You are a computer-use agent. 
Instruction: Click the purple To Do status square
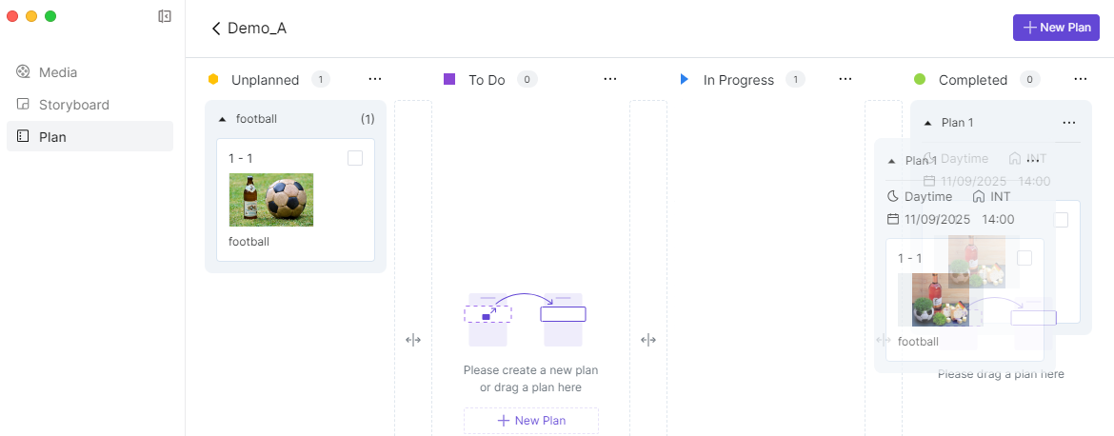[449, 79]
